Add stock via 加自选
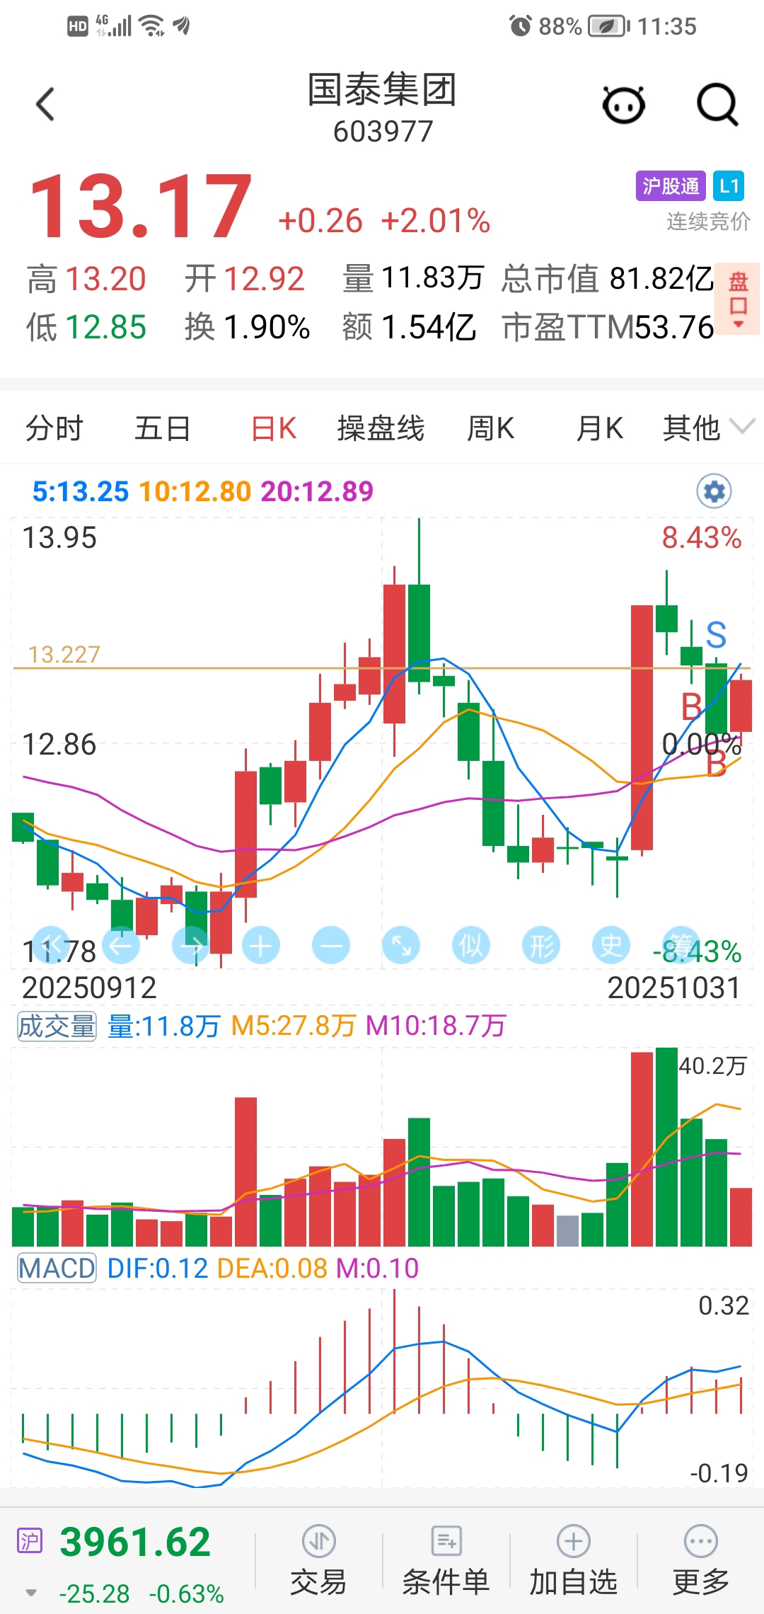 pos(574,1562)
